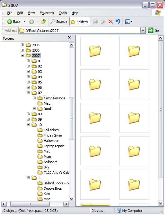Select the Halloween folder
Image resolution: width=165 pixels, height=215 pixels.
[52, 141]
